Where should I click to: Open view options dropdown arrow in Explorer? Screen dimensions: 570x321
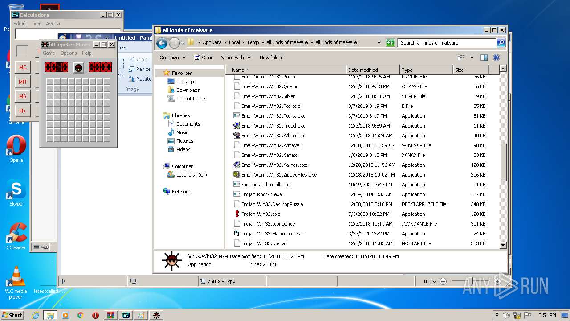(x=472, y=58)
